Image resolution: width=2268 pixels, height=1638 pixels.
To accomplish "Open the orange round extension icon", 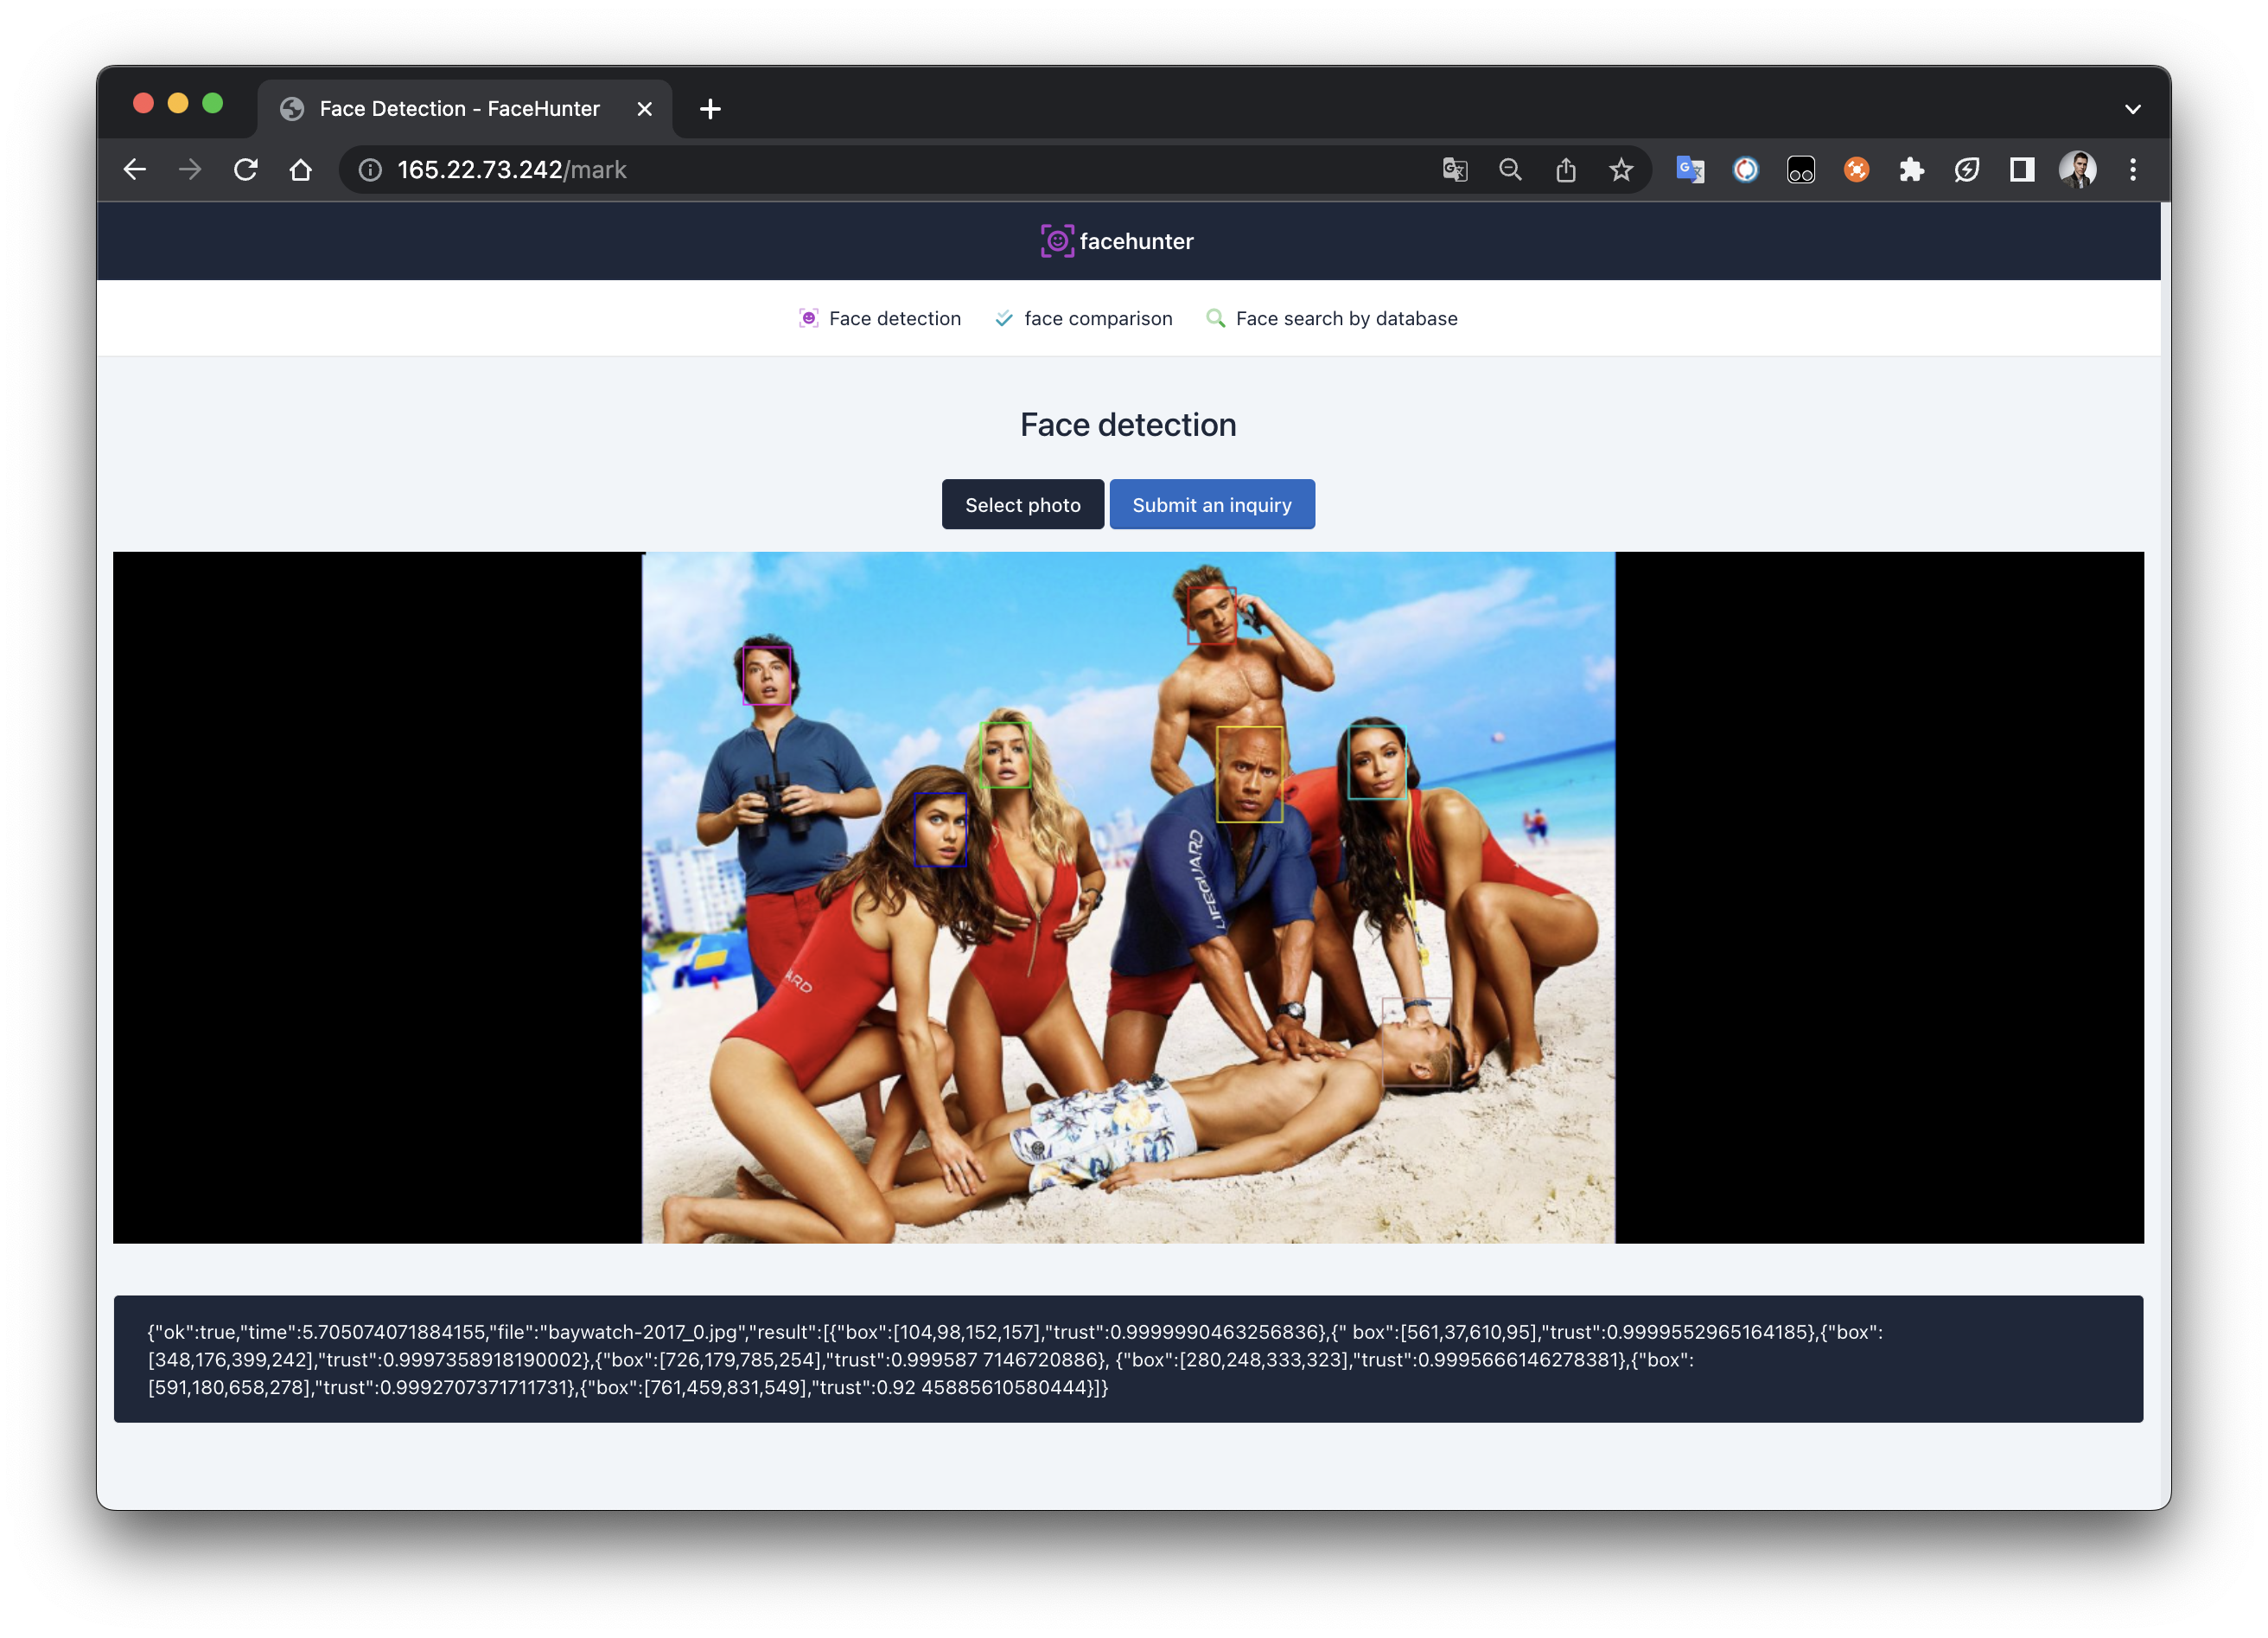I will point(1856,170).
